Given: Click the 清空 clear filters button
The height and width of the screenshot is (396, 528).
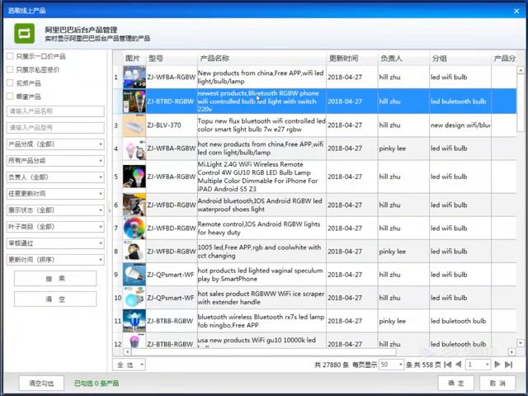Looking at the screenshot, I should point(55,299).
